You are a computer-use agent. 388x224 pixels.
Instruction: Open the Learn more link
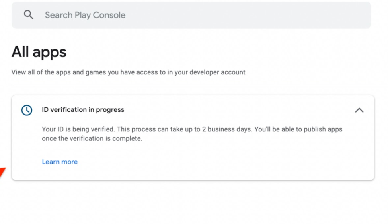(60, 162)
